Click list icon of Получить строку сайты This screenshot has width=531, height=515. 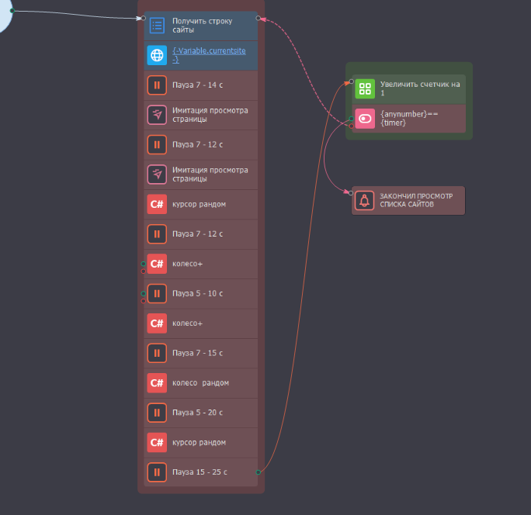tap(157, 26)
